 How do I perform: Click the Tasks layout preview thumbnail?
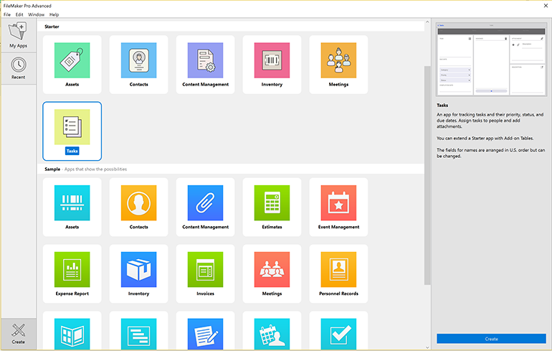pos(492,59)
